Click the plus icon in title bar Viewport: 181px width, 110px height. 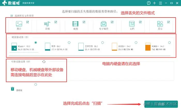[x=154, y=3]
